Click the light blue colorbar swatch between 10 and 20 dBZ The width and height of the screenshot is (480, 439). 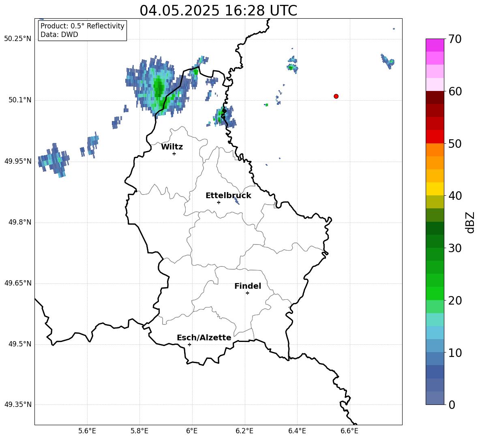pos(435,333)
